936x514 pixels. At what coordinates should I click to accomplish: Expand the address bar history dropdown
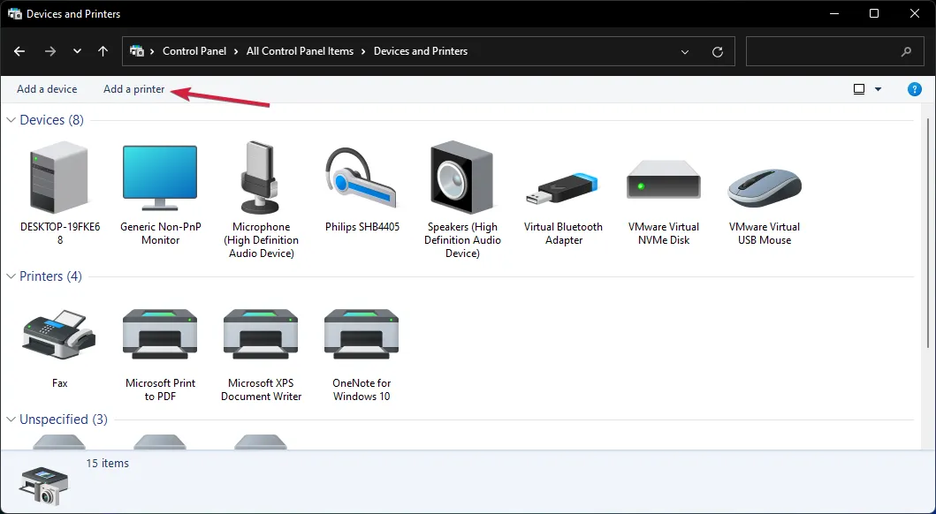685,52
